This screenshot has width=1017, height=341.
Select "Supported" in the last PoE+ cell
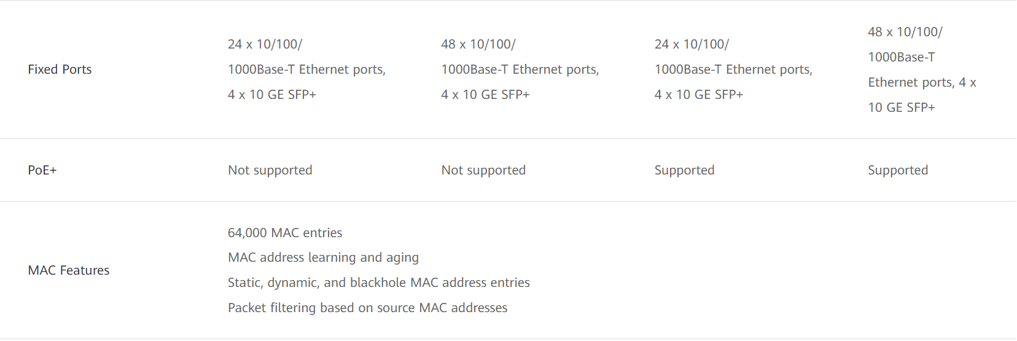tap(898, 170)
